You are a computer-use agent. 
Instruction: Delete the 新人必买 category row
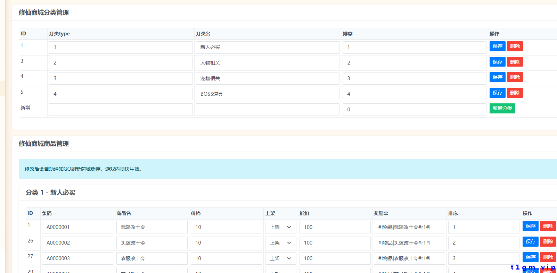(515, 46)
